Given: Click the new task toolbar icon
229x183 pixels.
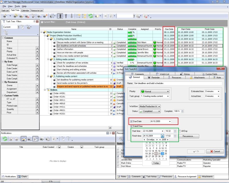Looking at the screenshot, I should click(5, 16).
